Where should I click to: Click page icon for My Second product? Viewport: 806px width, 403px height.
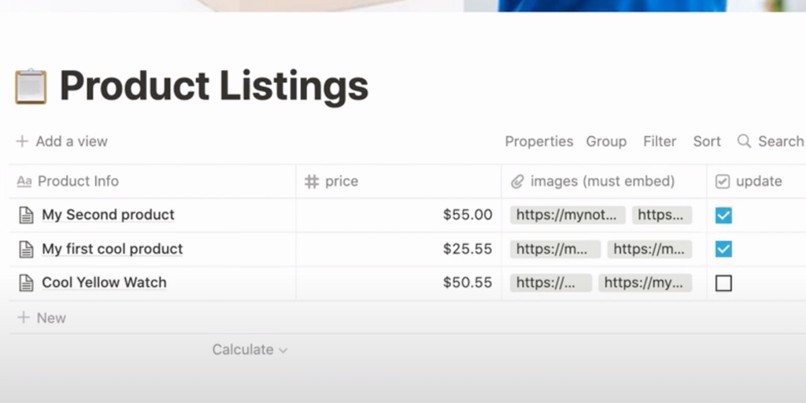coord(27,215)
